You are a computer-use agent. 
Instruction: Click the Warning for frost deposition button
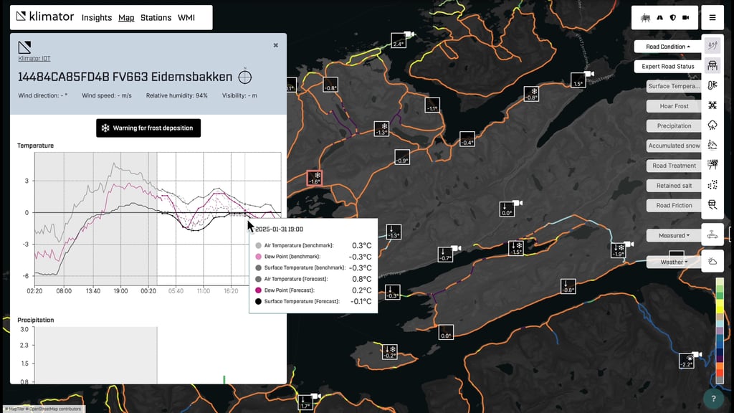[148, 128]
